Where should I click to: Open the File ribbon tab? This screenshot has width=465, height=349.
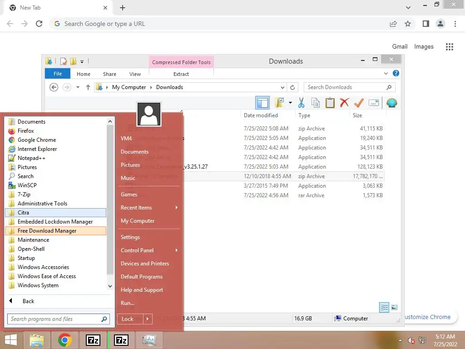58,74
